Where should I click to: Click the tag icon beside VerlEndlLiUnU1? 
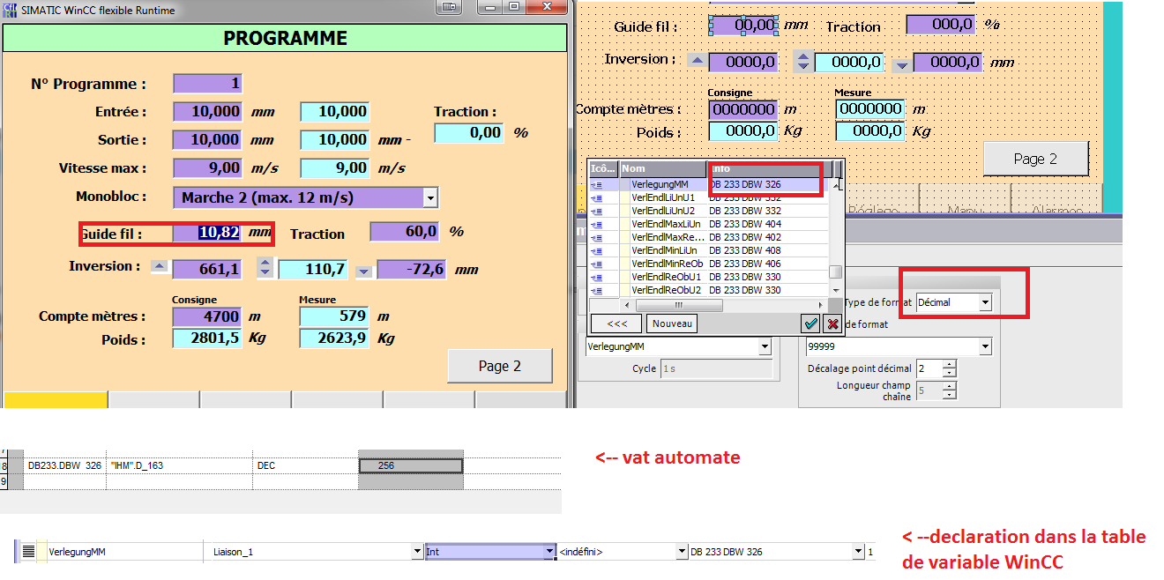[x=596, y=197]
